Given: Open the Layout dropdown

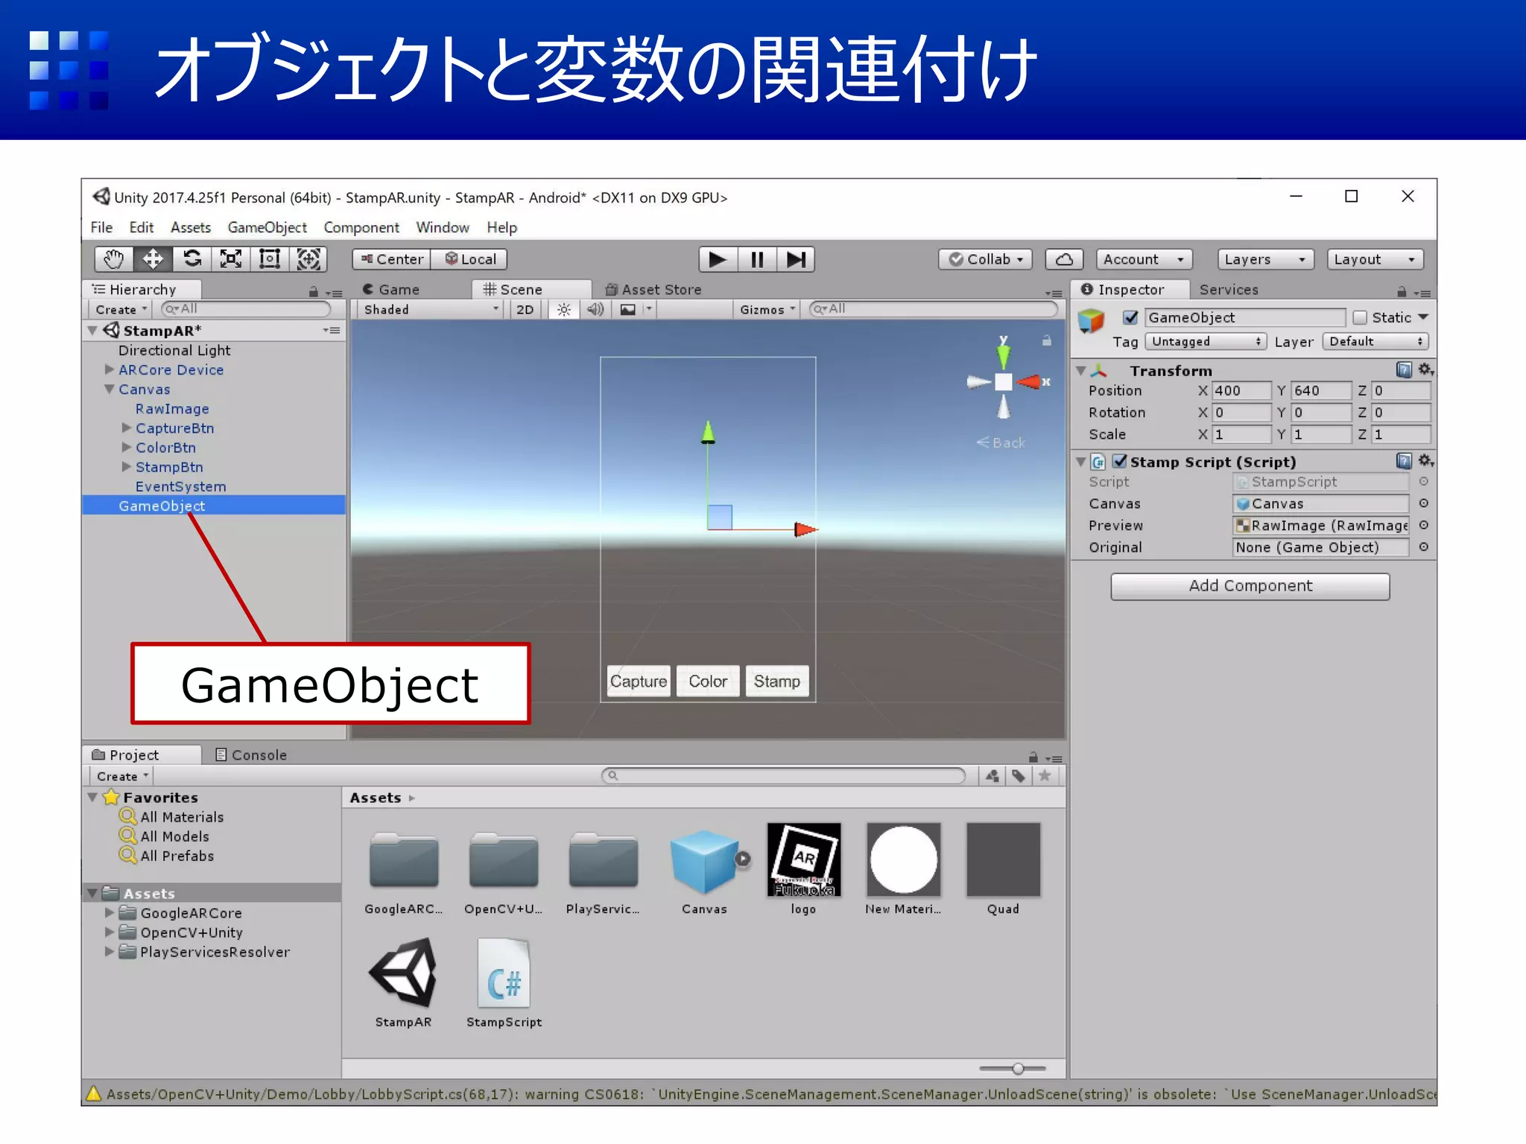Looking at the screenshot, I should click(1375, 259).
